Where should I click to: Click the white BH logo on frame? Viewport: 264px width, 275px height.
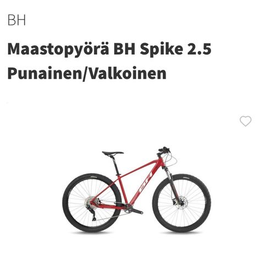click(145, 183)
